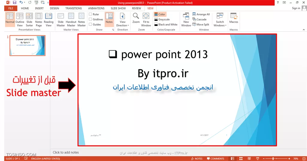Open the Zoom dialog
The image size is (307, 161).
point(136,18)
